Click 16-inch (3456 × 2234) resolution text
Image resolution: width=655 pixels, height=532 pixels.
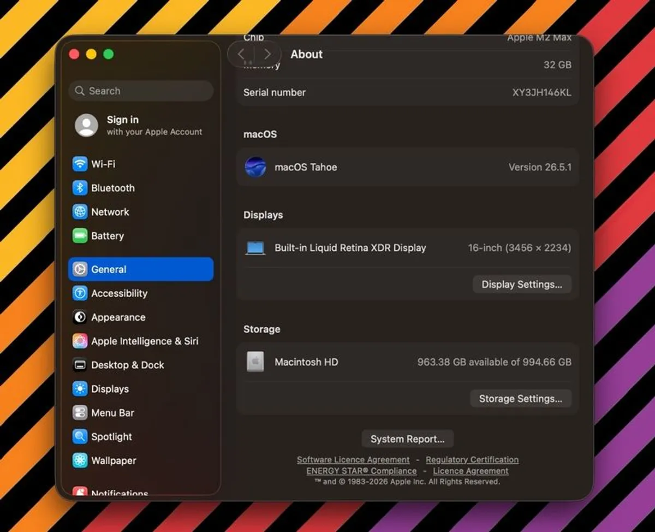point(520,248)
